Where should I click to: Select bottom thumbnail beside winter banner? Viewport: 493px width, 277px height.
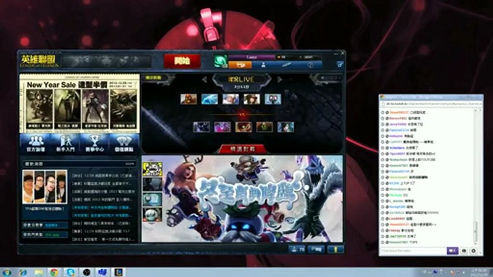tap(152, 215)
